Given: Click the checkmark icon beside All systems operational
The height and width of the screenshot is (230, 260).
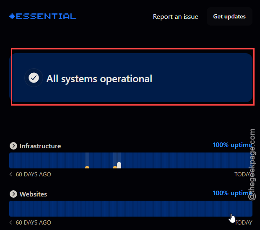Looking at the screenshot, I should coord(34,78).
